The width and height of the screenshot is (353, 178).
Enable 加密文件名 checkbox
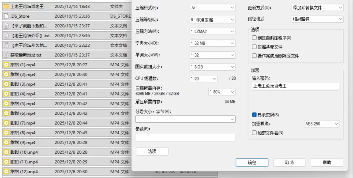(254, 133)
